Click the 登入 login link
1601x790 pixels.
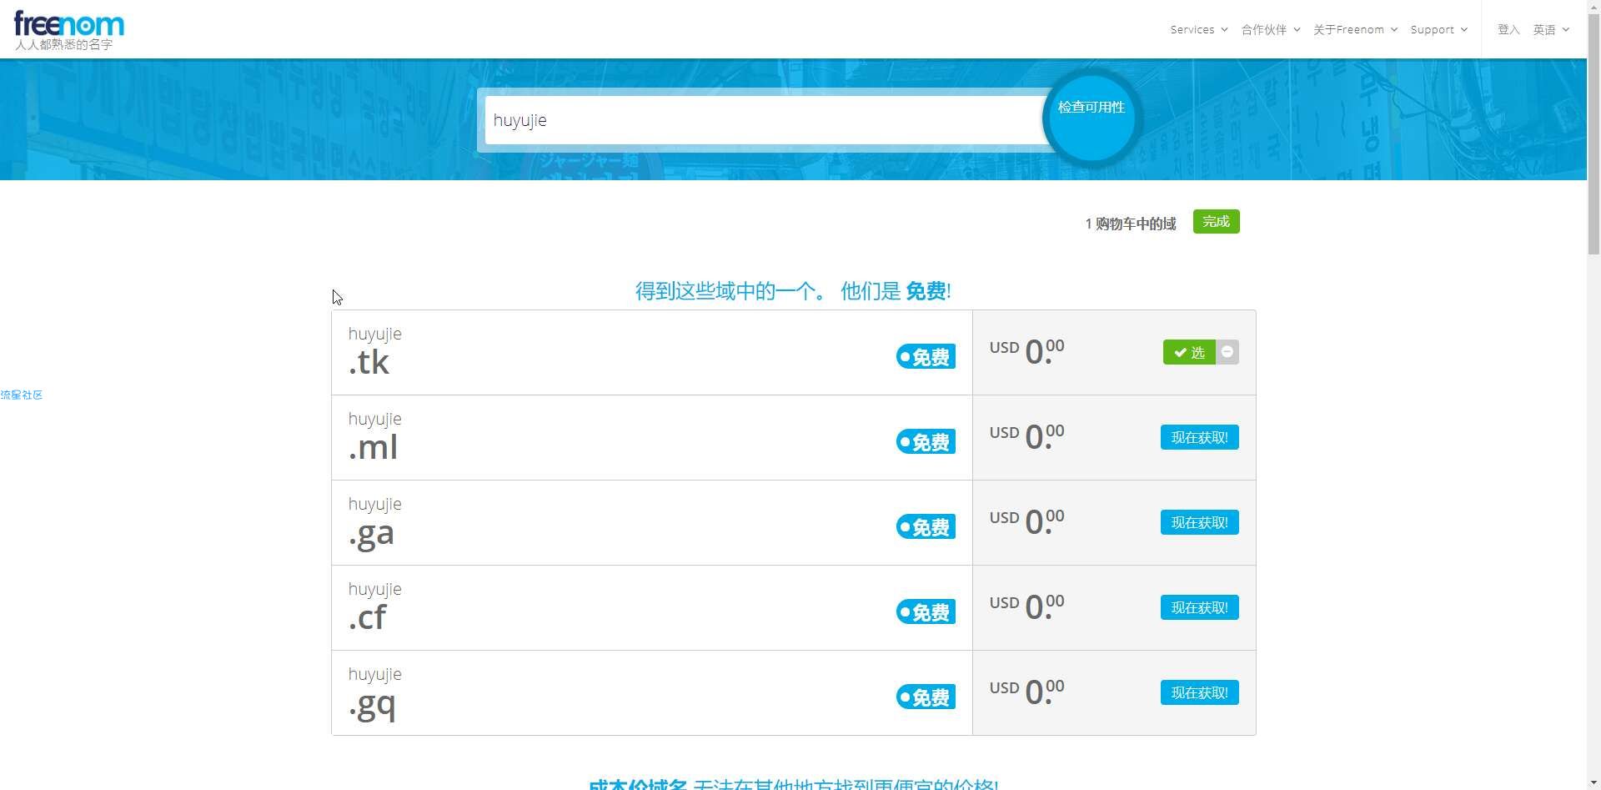click(1508, 30)
